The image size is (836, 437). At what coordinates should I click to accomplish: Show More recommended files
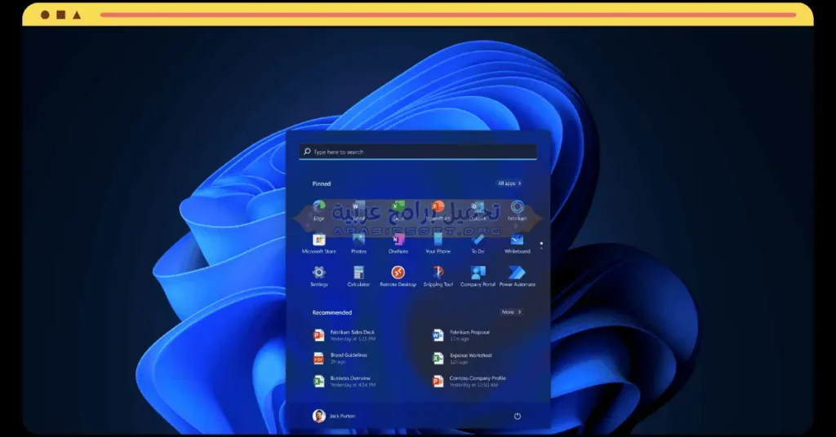(511, 312)
